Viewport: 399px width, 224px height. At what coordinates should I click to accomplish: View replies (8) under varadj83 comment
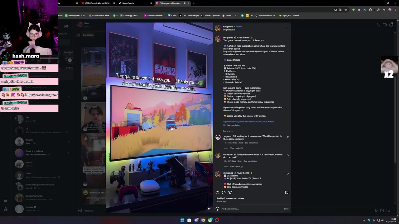pos(237,166)
